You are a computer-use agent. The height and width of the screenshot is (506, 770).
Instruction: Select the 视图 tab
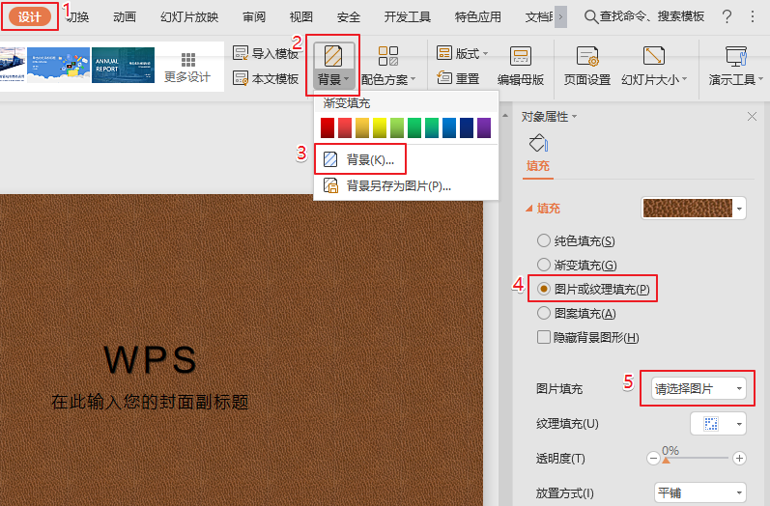pos(301,17)
